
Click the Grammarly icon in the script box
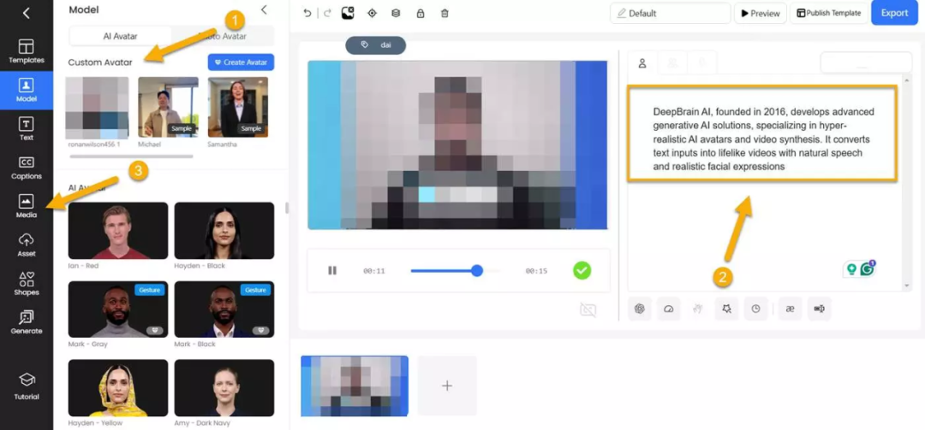point(867,269)
